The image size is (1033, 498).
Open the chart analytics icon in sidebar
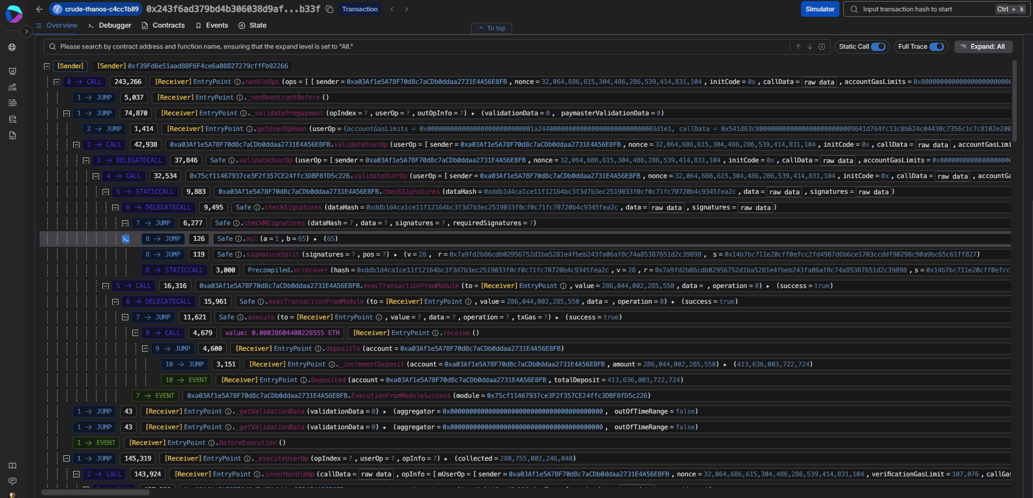click(12, 87)
